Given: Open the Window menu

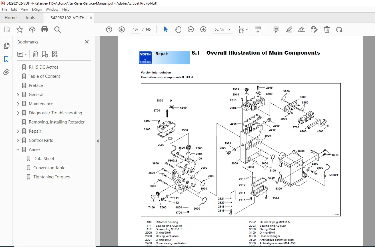Looking at the screenshot, I should 52,9.
